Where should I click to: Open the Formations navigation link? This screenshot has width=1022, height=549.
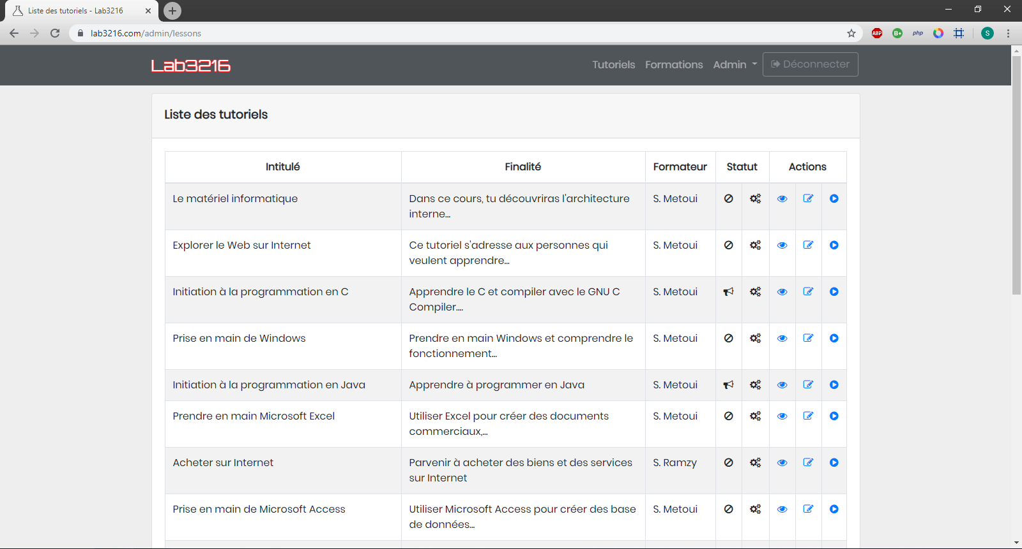tap(673, 64)
